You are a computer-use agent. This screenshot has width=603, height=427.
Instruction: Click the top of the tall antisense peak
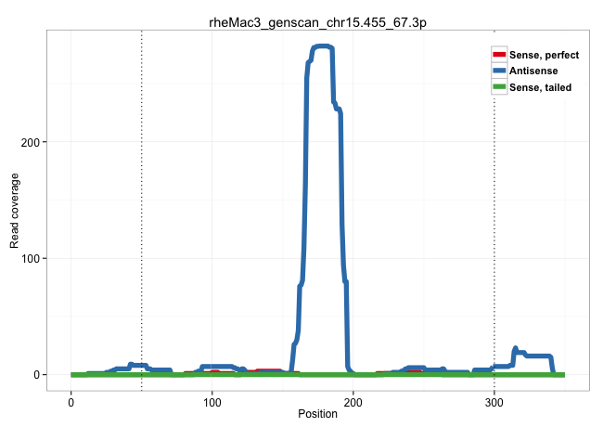[x=322, y=46]
